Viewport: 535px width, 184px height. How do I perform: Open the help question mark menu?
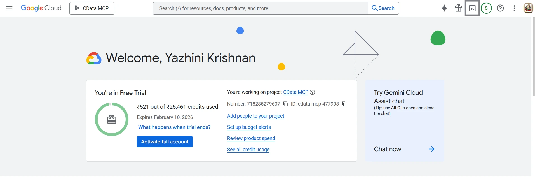click(x=500, y=8)
